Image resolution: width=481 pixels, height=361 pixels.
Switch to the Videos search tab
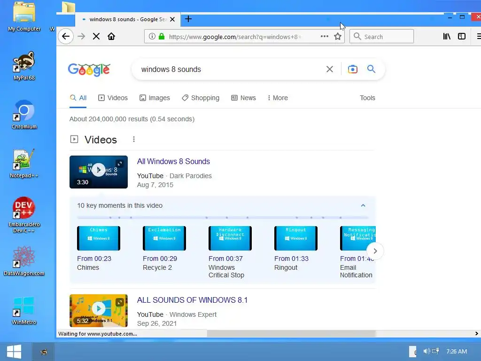pyautogui.click(x=113, y=98)
